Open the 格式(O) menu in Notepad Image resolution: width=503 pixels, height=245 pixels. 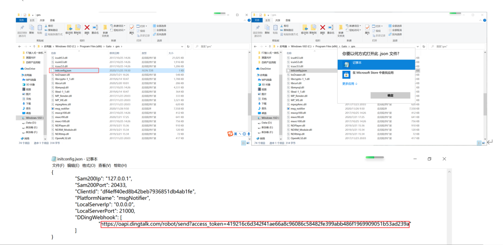[89, 166]
